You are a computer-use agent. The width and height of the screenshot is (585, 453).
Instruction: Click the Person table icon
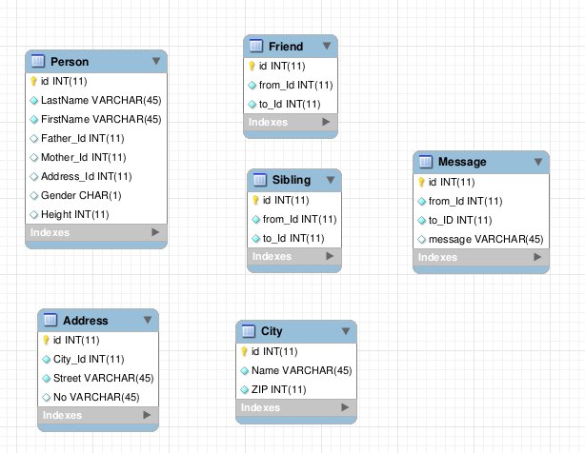coord(38,61)
